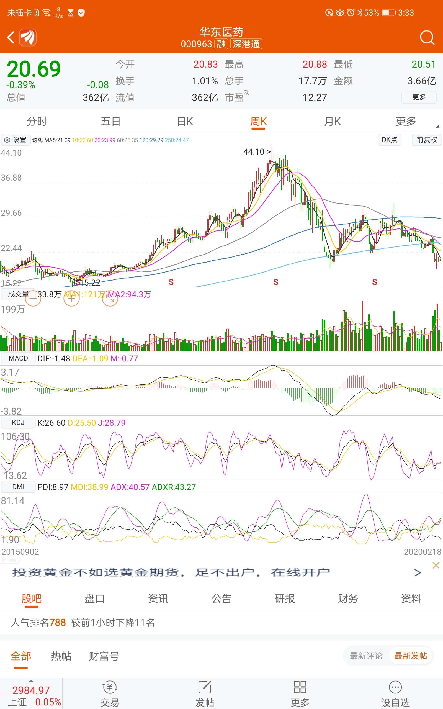Tap the 20200218 end date label
Viewport: 443px width, 709px height.
423,552
